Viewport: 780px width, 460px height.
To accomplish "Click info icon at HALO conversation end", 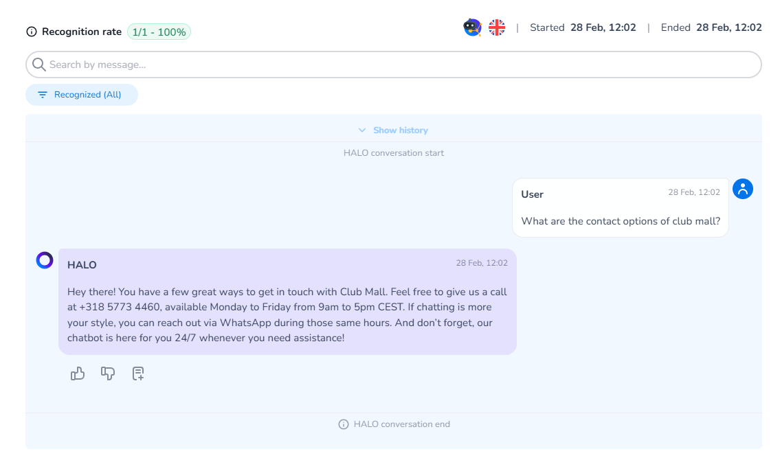I will (x=344, y=424).
